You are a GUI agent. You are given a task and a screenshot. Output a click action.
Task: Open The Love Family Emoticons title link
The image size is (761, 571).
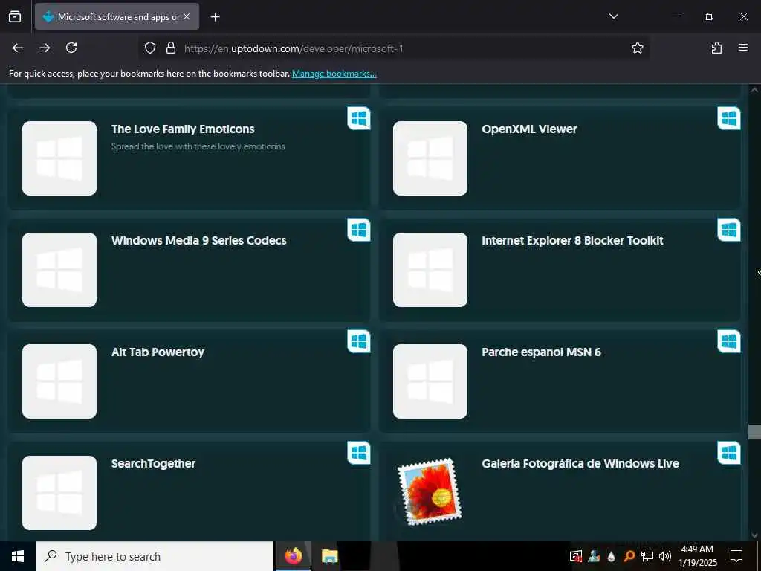click(x=183, y=129)
